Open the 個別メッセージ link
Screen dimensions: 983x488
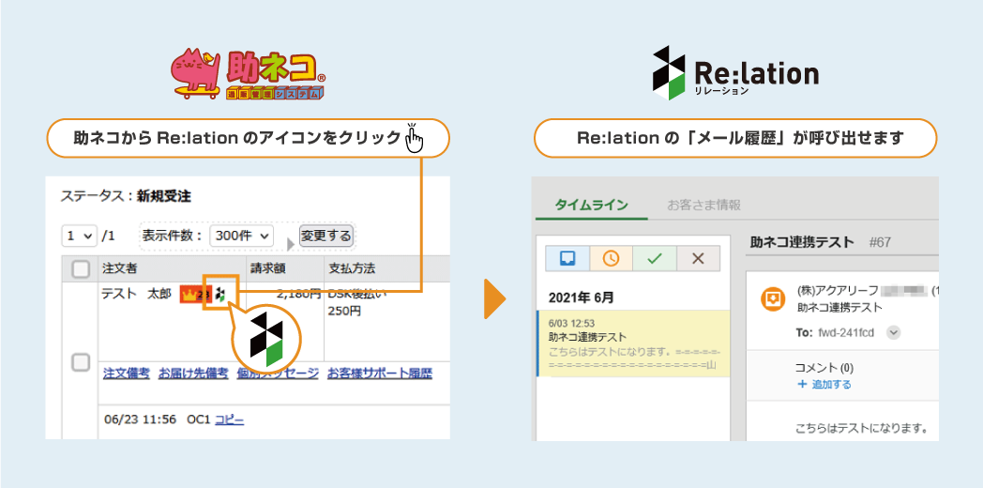point(278,374)
